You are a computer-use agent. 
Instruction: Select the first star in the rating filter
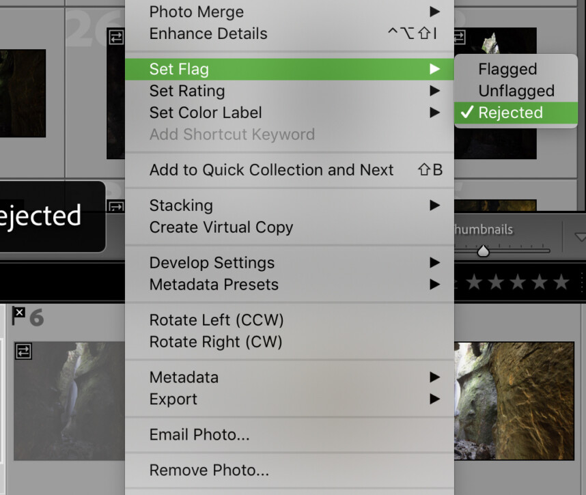[474, 280]
